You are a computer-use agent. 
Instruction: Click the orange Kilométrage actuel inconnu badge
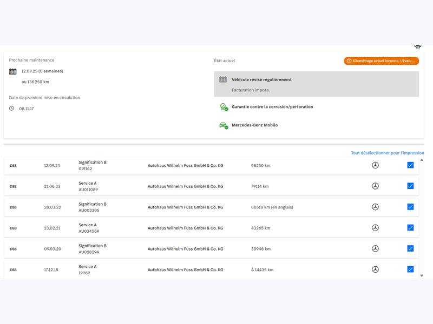[381, 61]
